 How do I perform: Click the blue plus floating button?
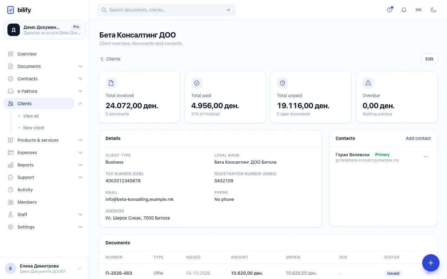(x=431, y=263)
